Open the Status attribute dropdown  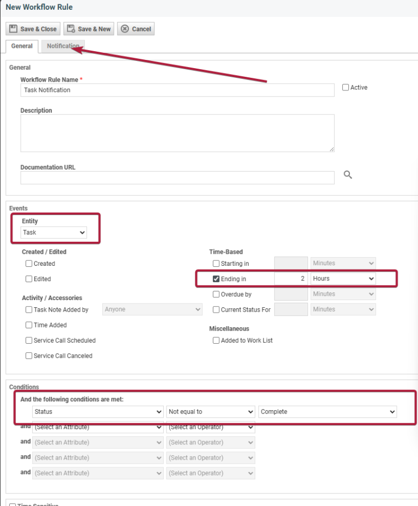coord(97,411)
